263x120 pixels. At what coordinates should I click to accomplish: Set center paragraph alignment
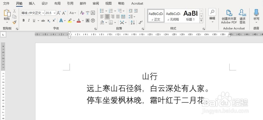(107, 17)
